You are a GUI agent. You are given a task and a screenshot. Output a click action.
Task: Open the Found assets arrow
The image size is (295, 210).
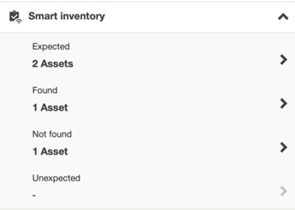click(x=284, y=103)
